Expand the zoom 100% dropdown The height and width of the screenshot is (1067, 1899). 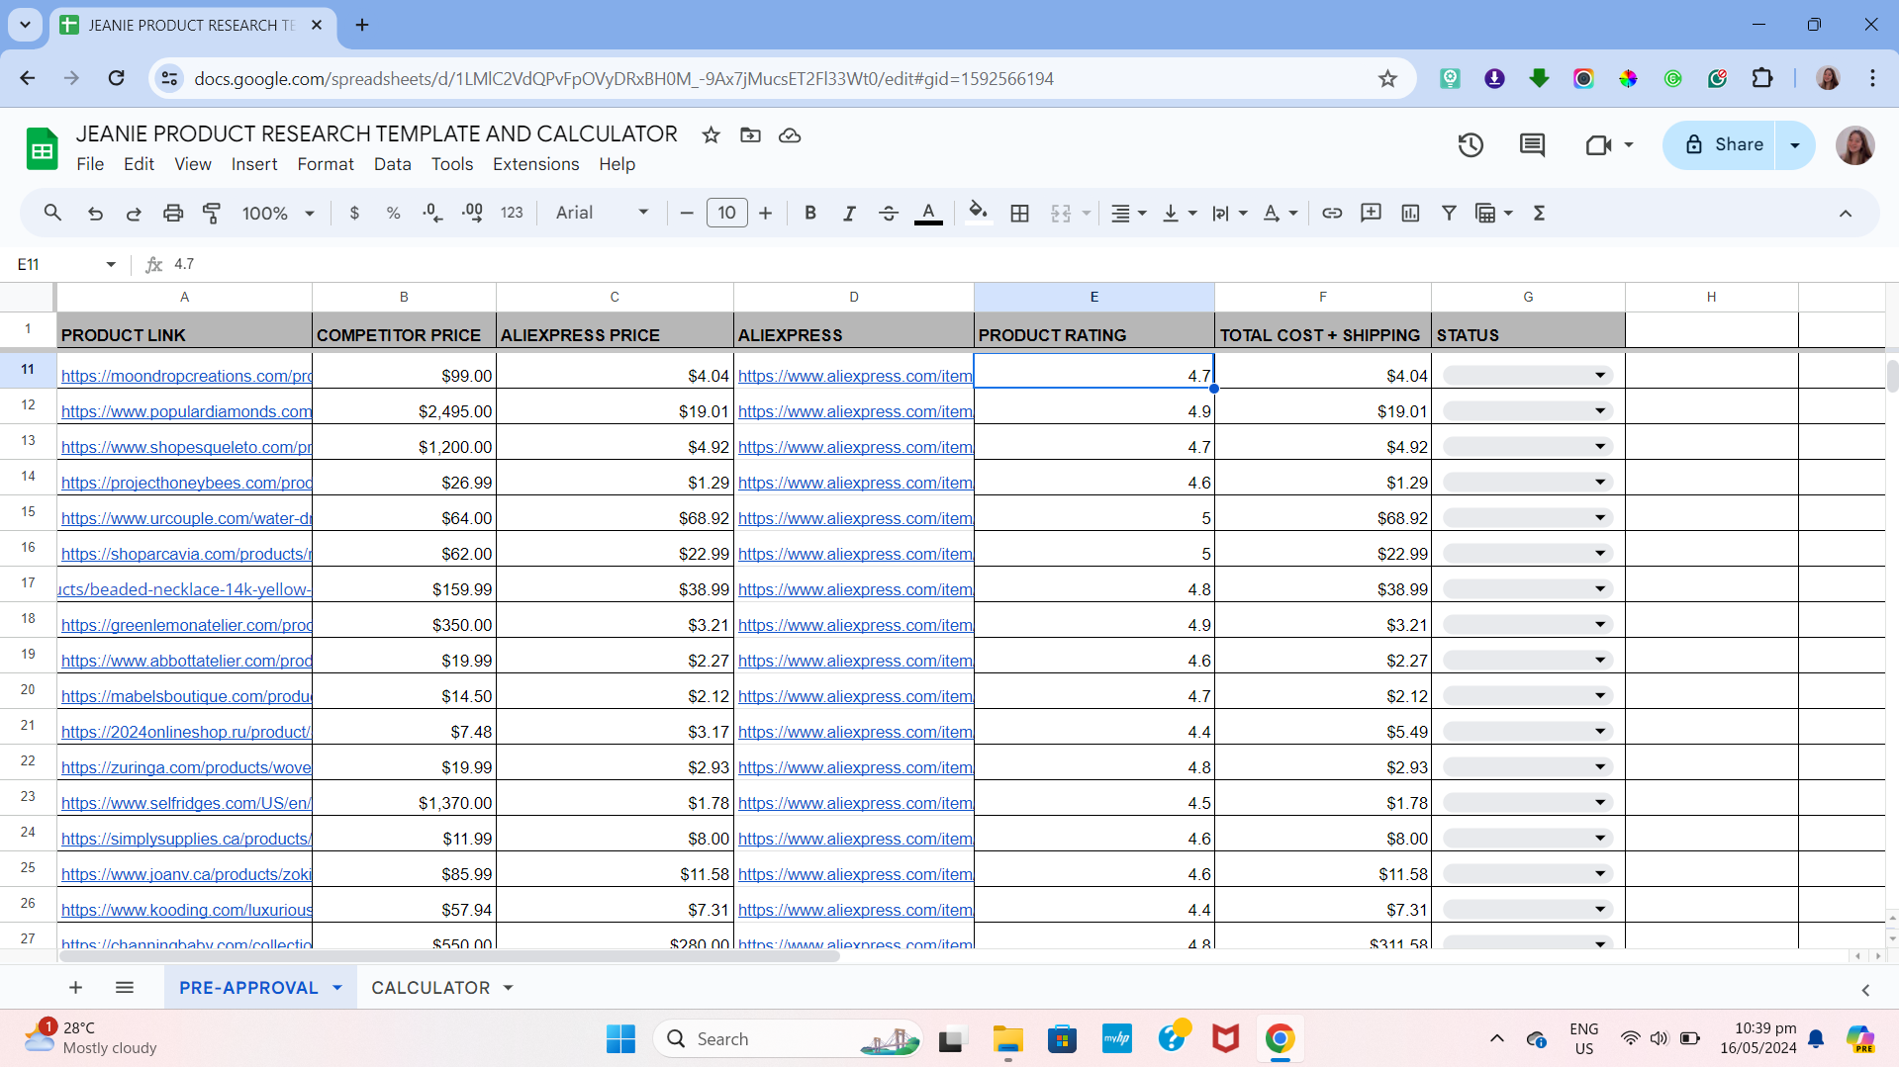click(278, 213)
